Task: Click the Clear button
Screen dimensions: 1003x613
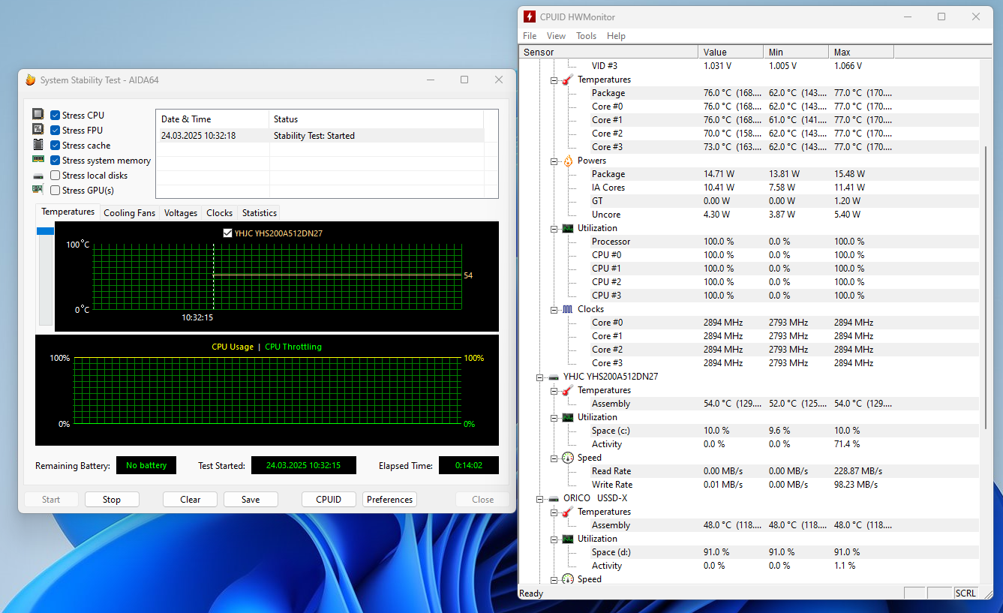Action: [191, 500]
